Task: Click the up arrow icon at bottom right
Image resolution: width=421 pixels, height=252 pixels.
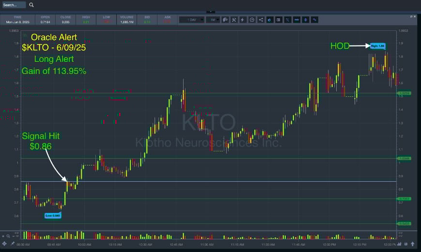Action: 412,244
